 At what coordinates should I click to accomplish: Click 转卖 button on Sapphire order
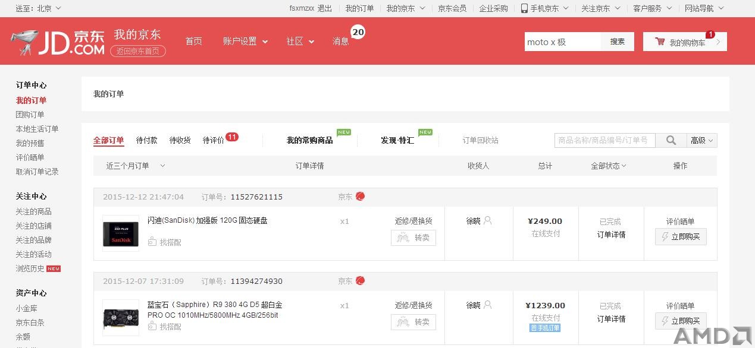(413, 322)
